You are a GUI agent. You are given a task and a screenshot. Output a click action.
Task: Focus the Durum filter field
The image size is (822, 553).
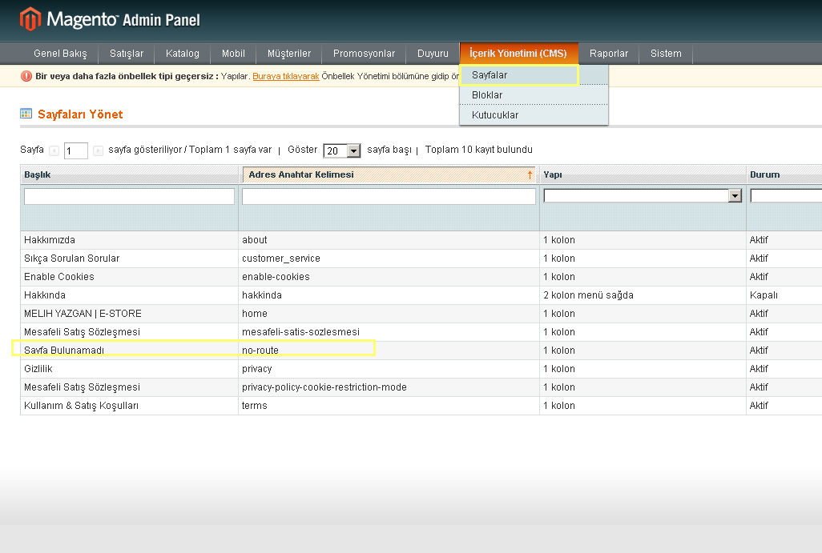[x=786, y=196]
